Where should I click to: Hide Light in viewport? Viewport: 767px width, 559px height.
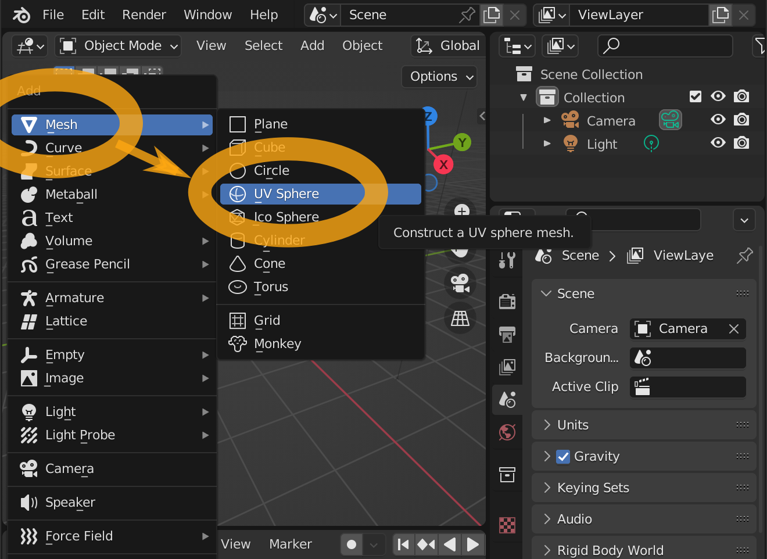coord(718,143)
